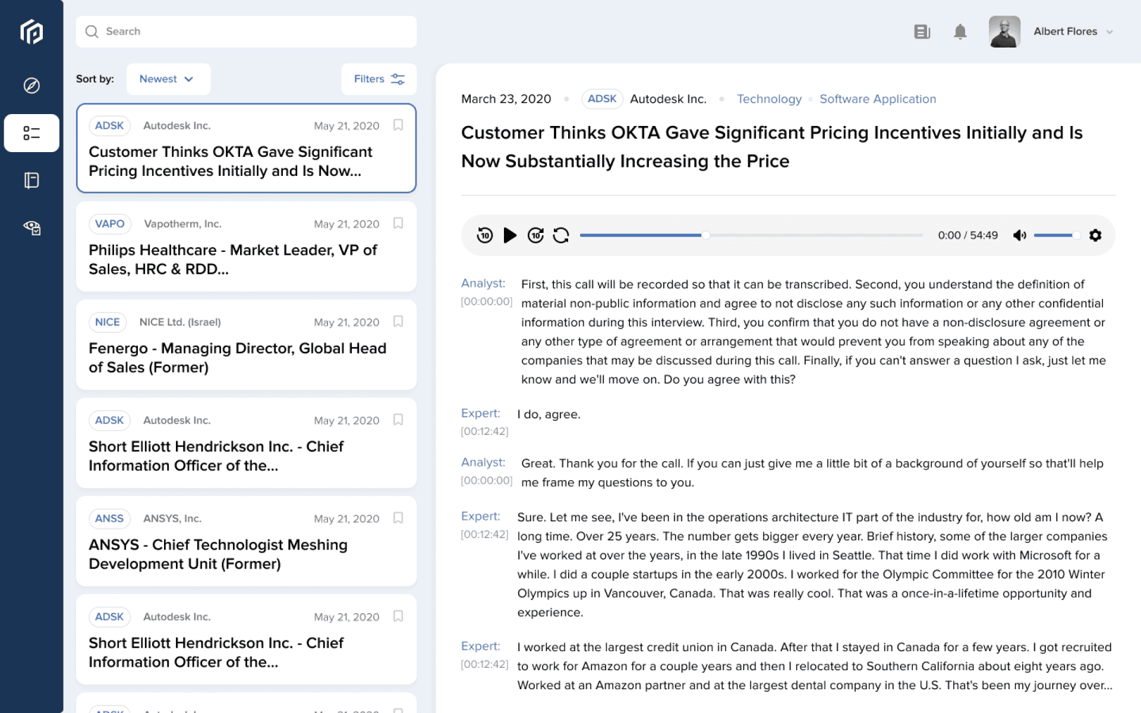Screen dimensions: 1141x713
Task: Rewind audio 10 seconds
Action: pyautogui.click(x=484, y=235)
